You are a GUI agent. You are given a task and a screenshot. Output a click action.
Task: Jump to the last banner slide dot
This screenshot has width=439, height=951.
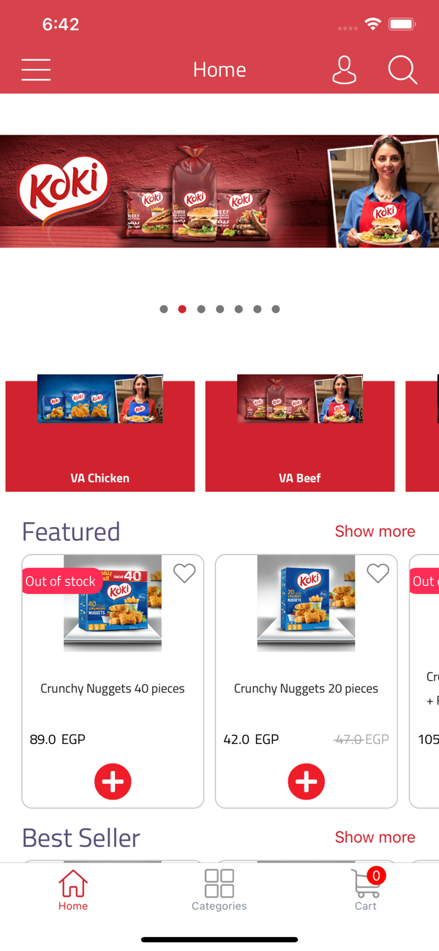click(276, 309)
